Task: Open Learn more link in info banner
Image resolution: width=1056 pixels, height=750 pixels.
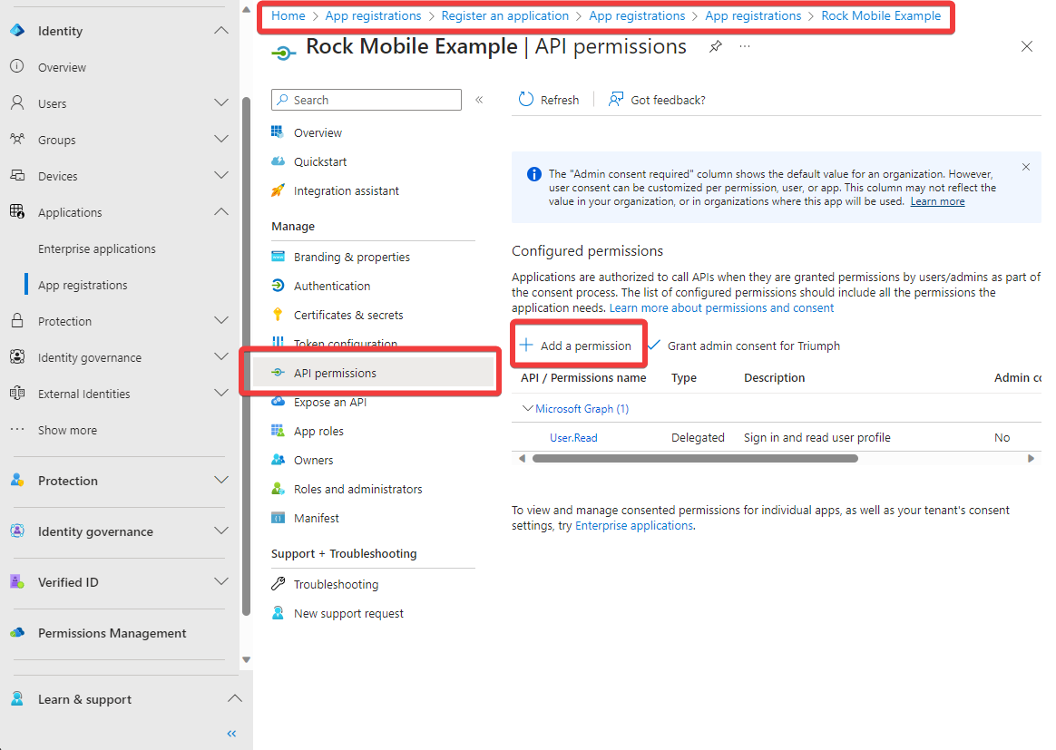Action: click(x=937, y=201)
